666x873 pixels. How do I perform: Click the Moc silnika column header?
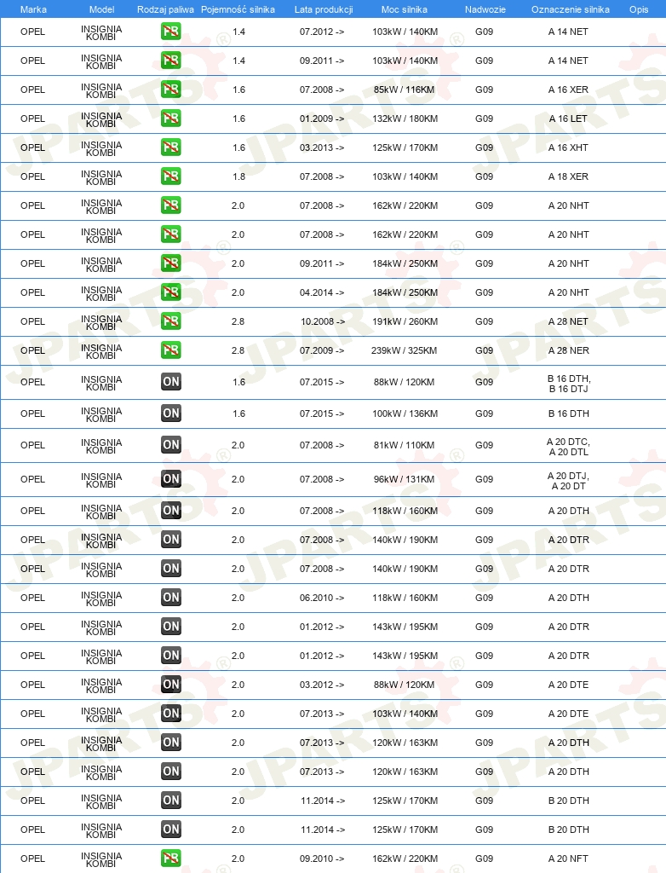click(405, 9)
